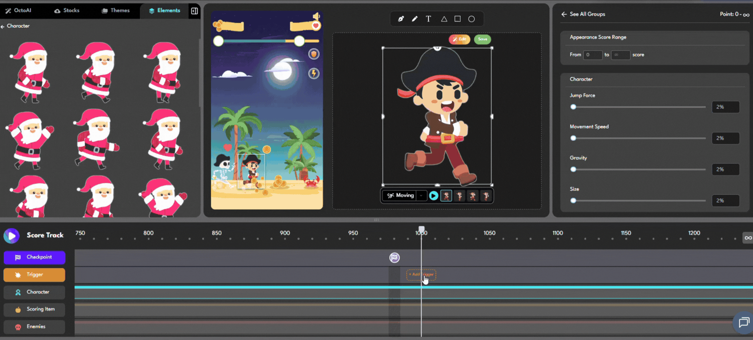Viewport: 753px width, 340px height.
Task: Select the Pen nib drawing tool
Action: click(x=401, y=19)
